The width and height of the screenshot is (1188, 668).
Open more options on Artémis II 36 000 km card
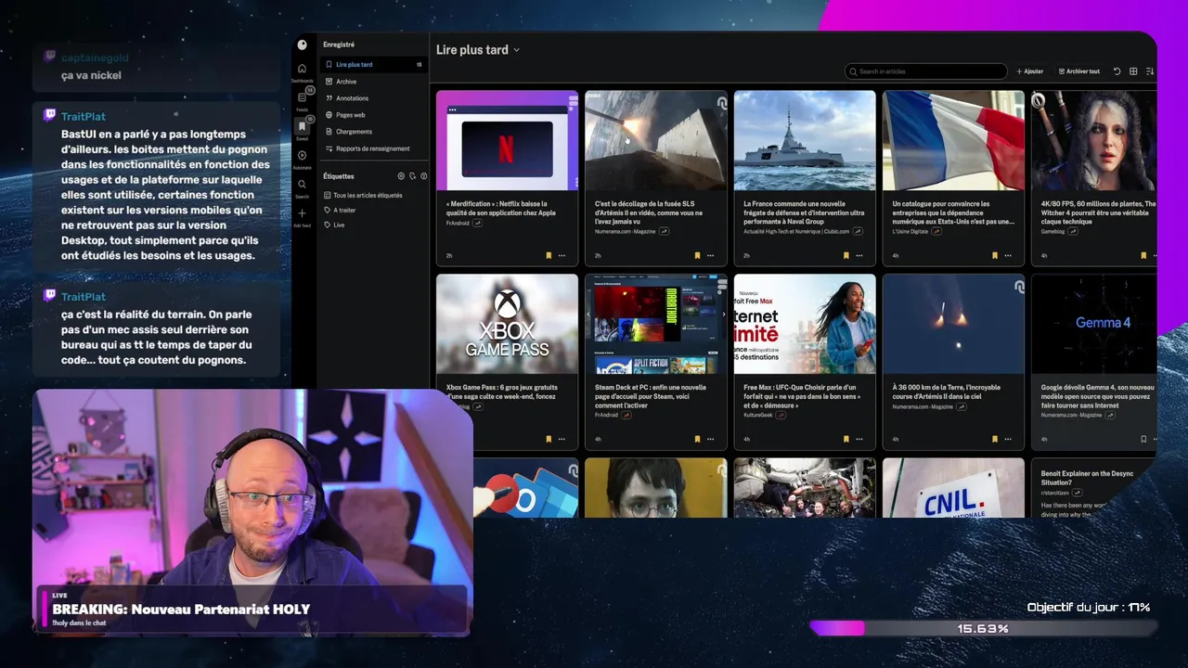(x=1007, y=439)
